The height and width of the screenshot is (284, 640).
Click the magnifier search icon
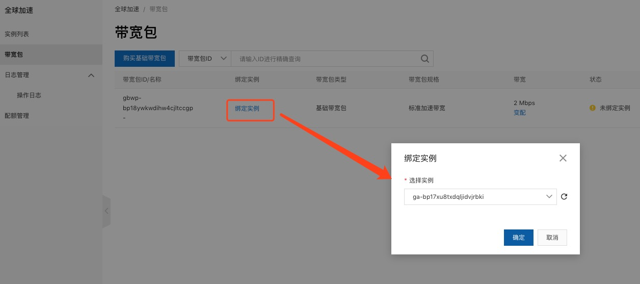tap(424, 59)
